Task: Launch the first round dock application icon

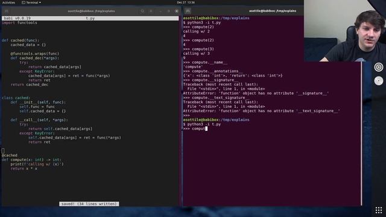Action: pyautogui.click(x=379, y=67)
